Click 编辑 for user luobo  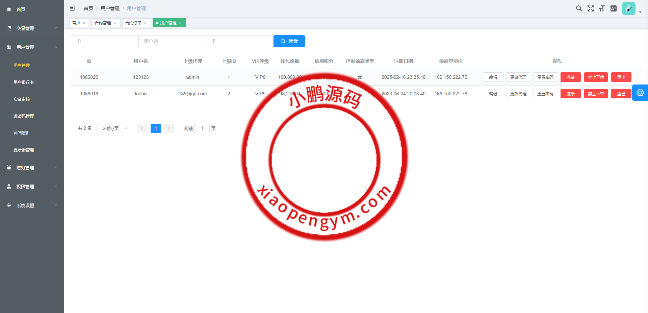click(493, 94)
